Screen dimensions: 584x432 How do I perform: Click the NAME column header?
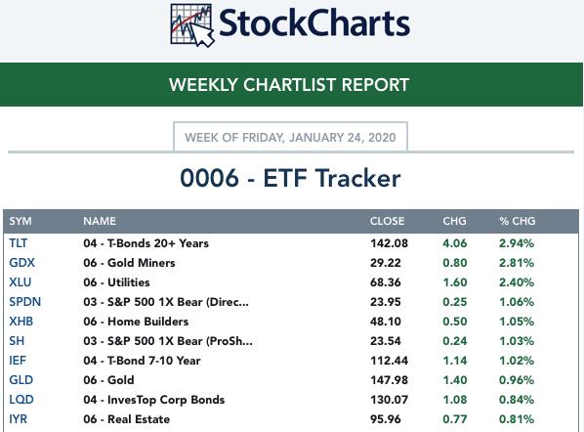[100, 221]
